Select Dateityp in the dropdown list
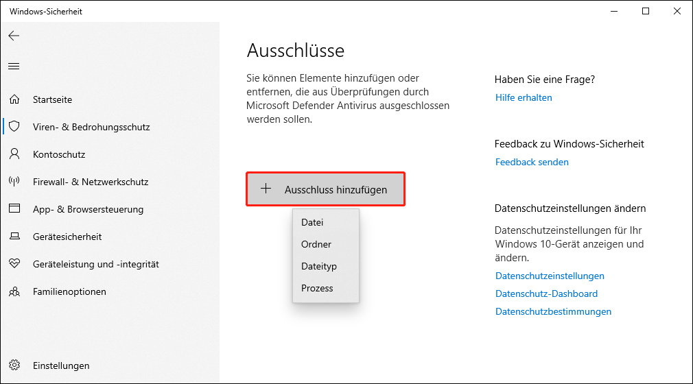The image size is (693, 384). (326, 267)
